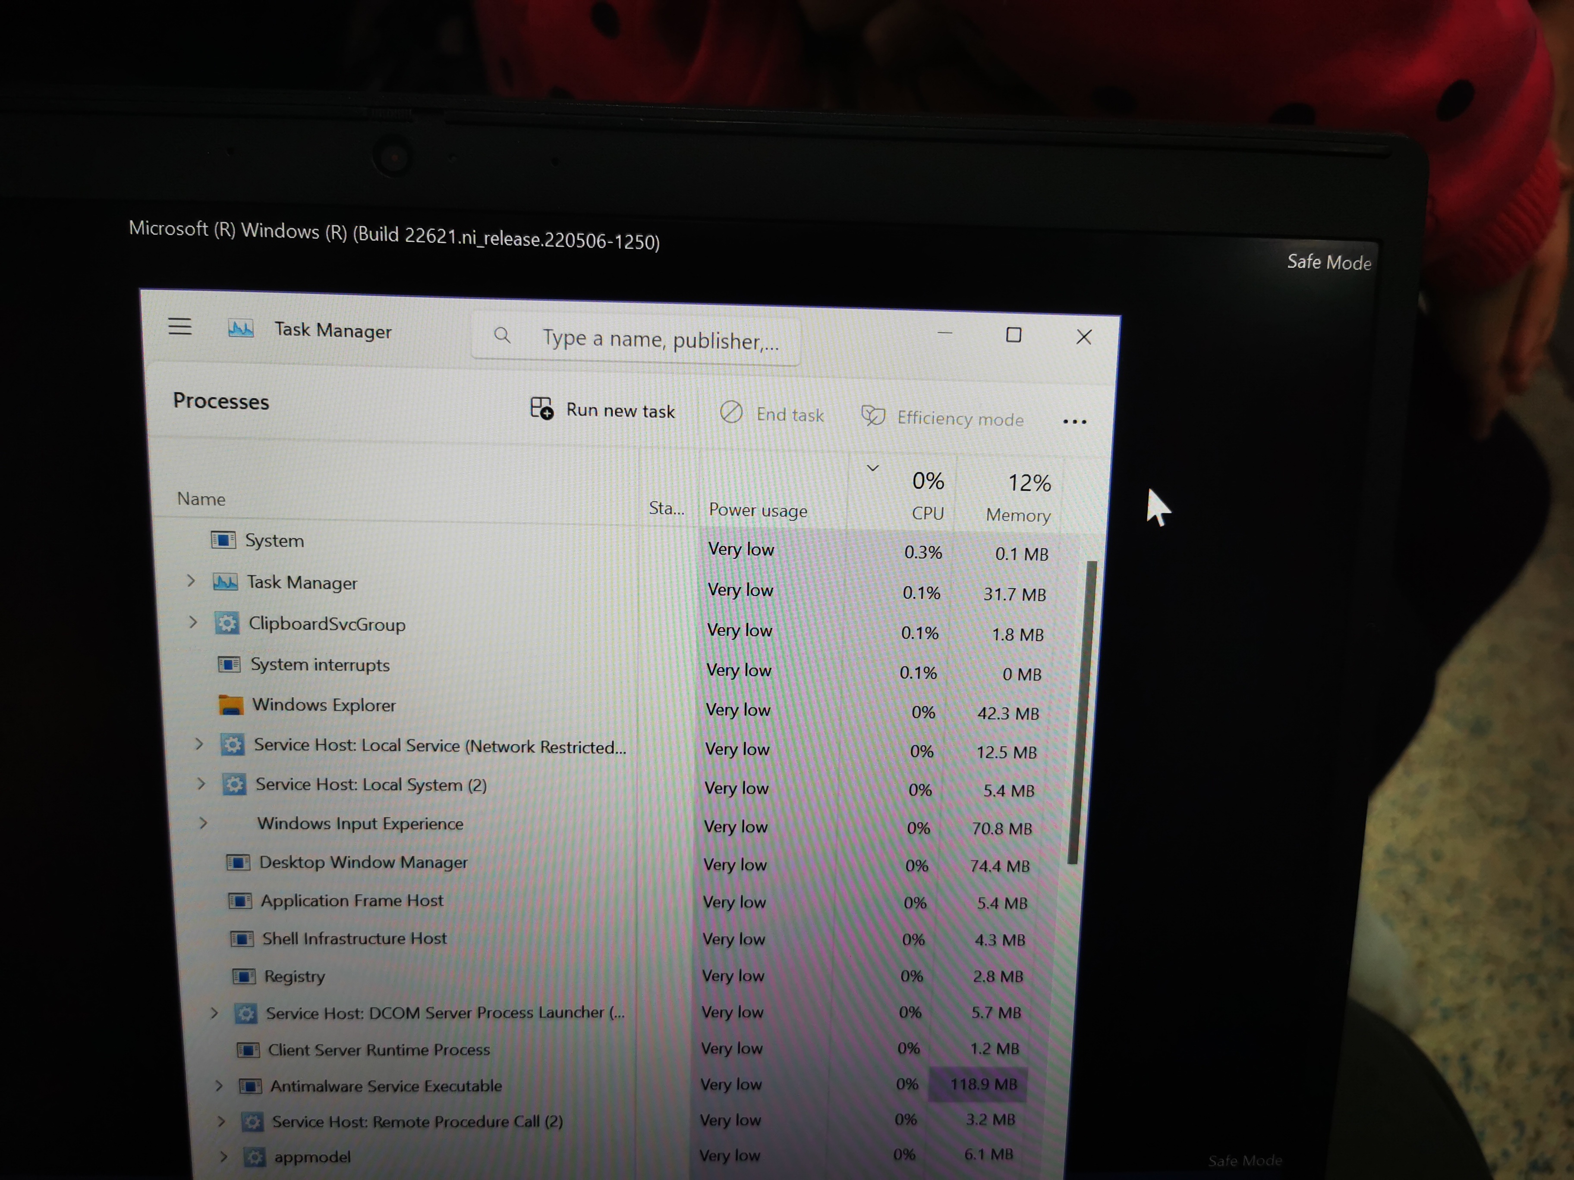Click the search magnifier icon
The image size is (1574, 1180).
point(502,335)
